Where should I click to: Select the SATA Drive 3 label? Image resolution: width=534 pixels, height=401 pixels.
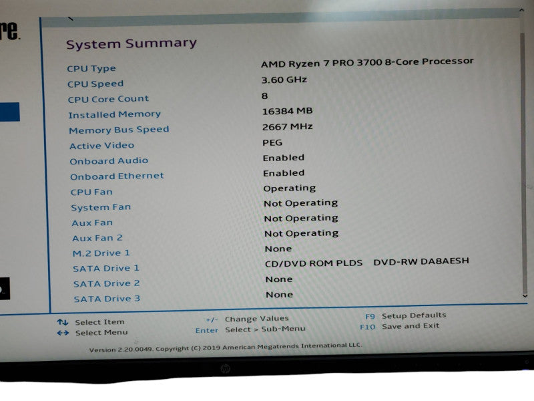tap(107, 299)
